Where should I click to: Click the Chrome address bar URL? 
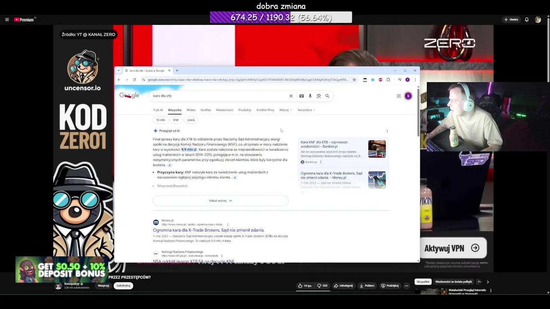(x=248, y=79)
